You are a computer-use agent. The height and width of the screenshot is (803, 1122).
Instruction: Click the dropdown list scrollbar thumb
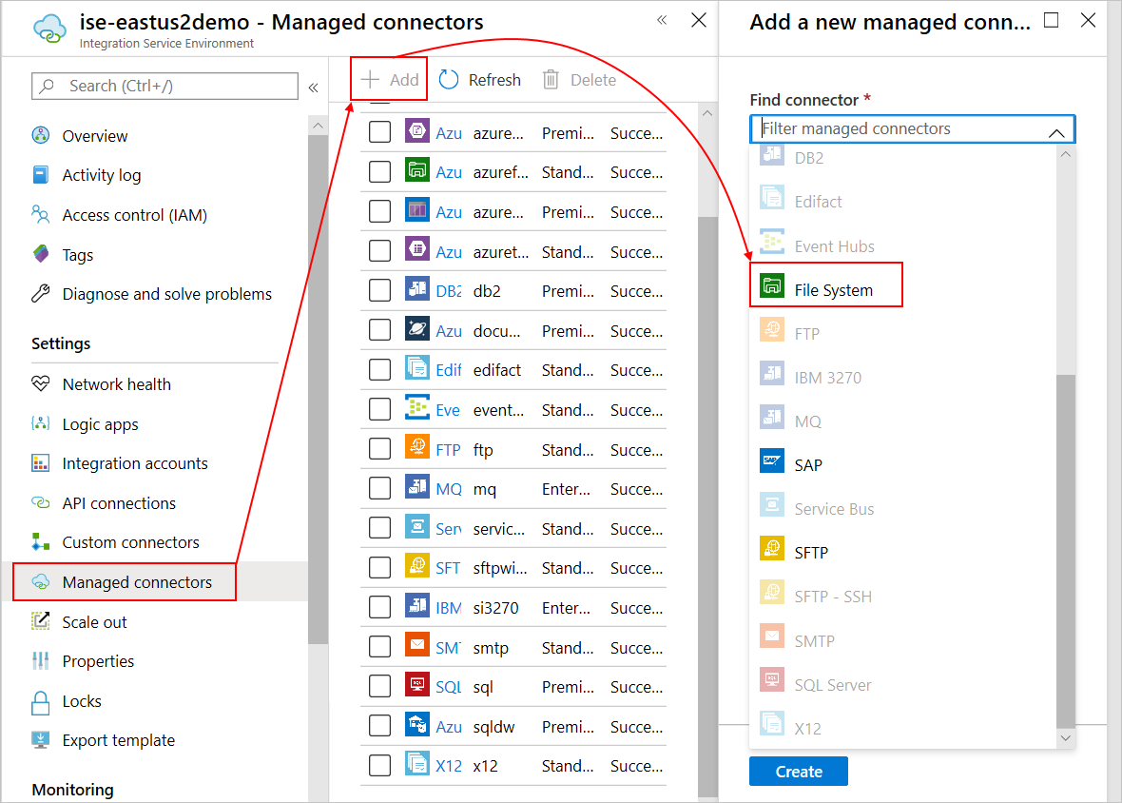[x=1066, y=550]
